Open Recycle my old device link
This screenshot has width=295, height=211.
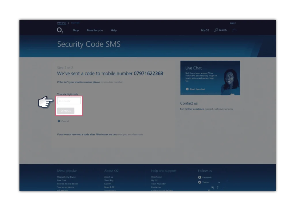point(67,184)
